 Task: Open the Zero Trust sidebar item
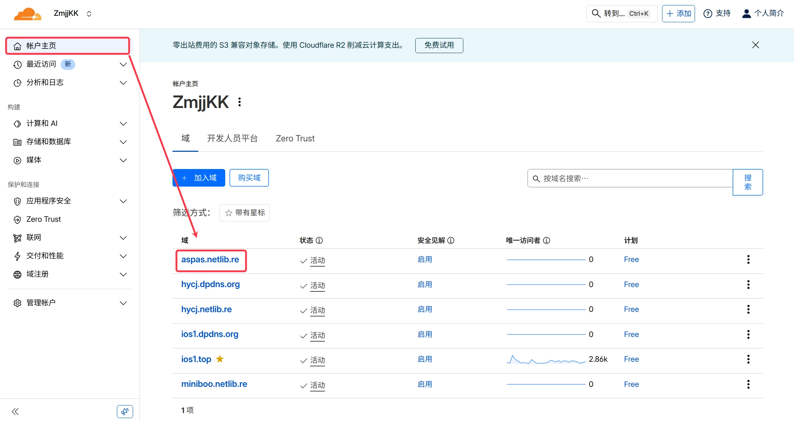coord(43,219)
